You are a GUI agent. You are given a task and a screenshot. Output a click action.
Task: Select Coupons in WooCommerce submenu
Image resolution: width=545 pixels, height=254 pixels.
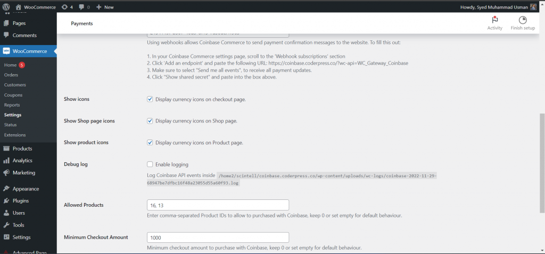click(x=13, y=95)
